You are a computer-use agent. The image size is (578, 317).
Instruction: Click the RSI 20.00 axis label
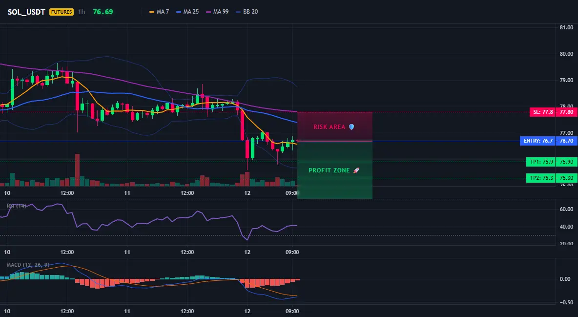pos(566,244)
